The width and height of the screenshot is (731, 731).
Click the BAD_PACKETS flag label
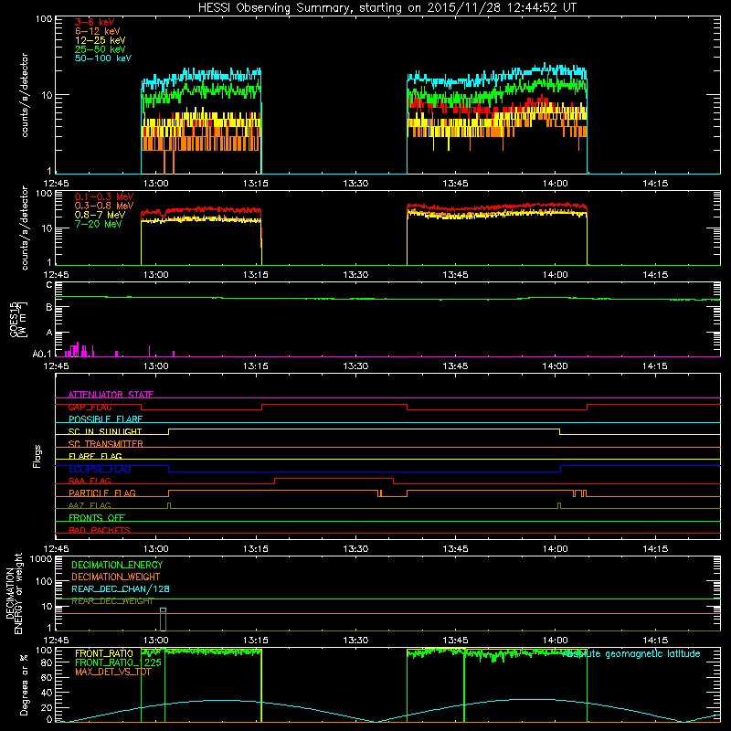coord(100,531)
